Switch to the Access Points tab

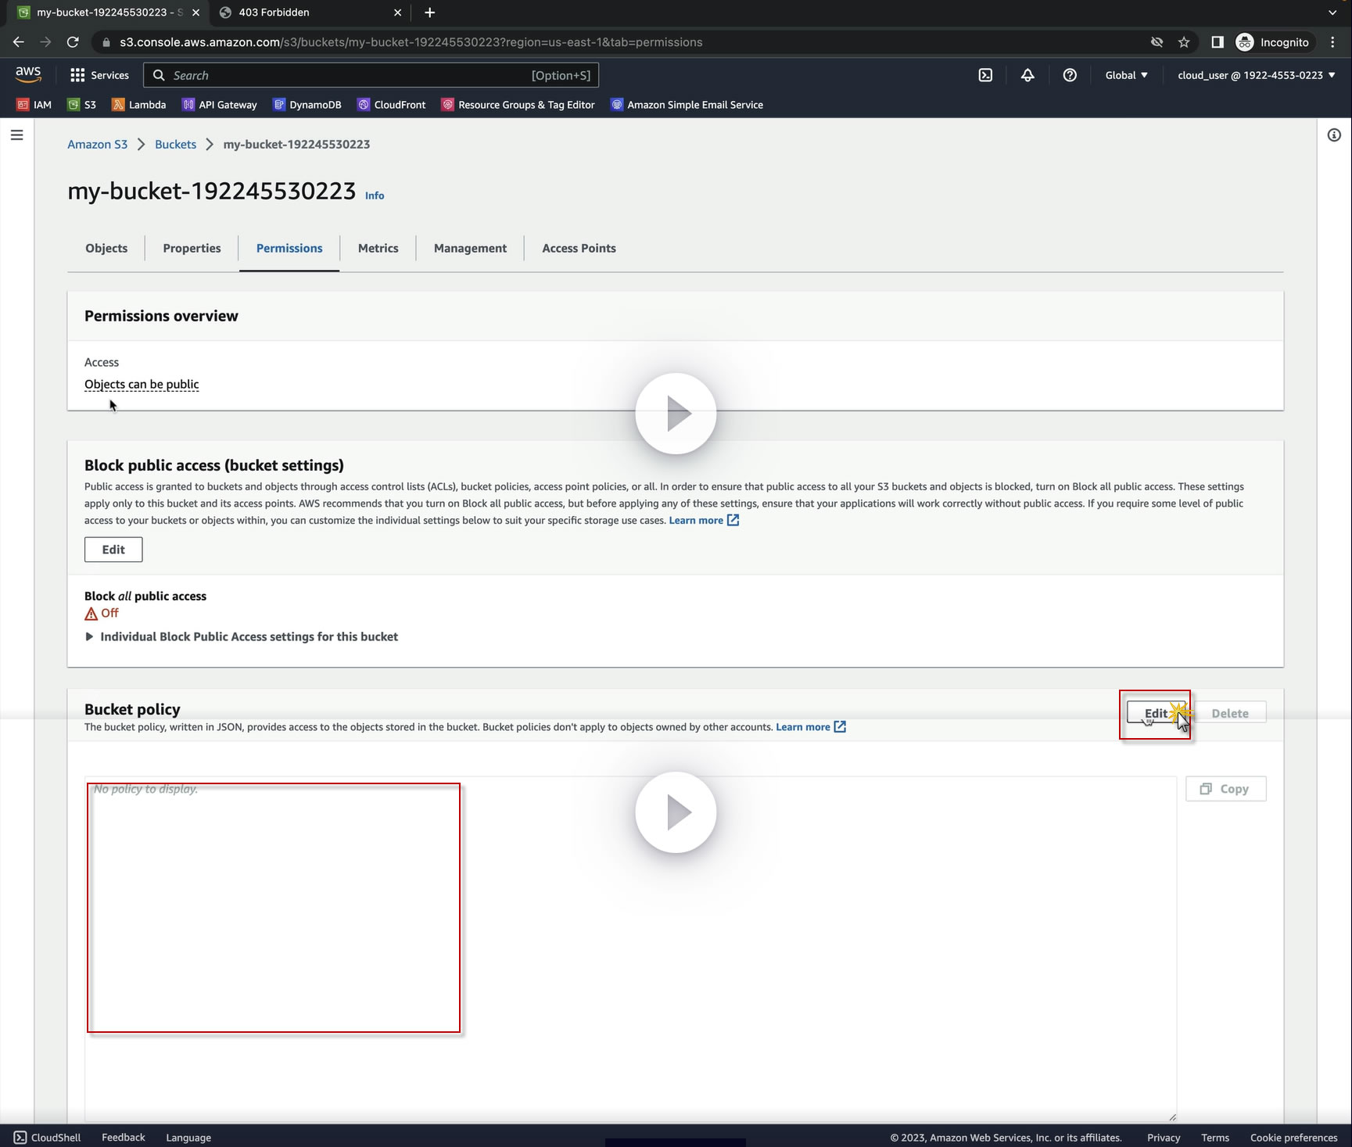(579, 248)
